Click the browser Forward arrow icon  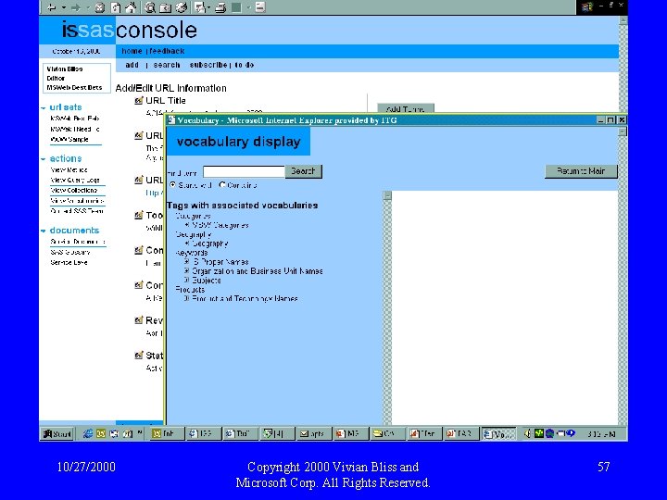click(x=76, y=7)
